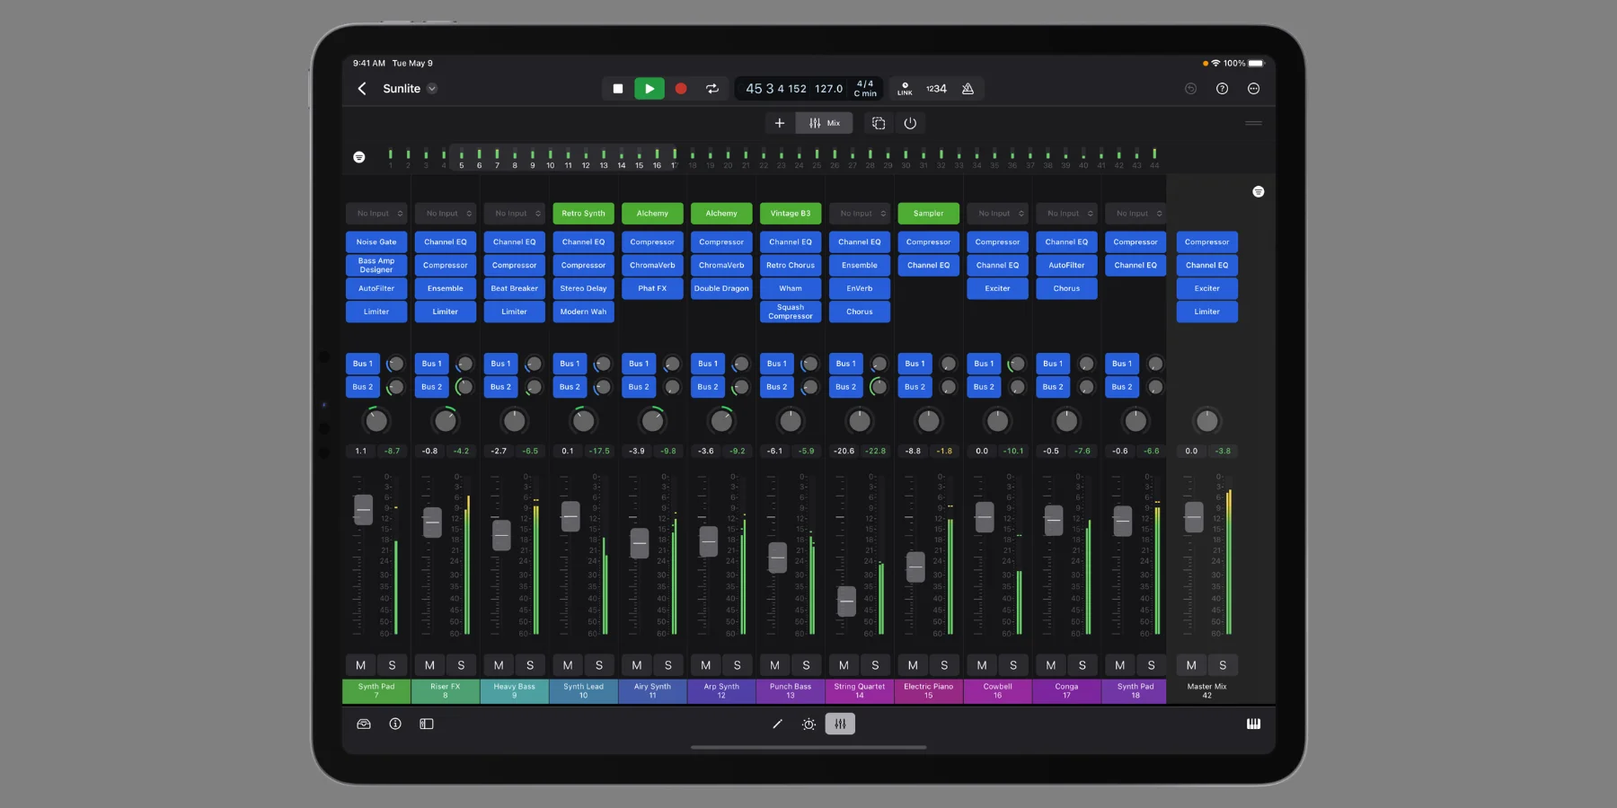Image resolution: width=1617 pixels, height=808 pixels.
Task: Open the pencil editor icon
Action: coord(777,724)
